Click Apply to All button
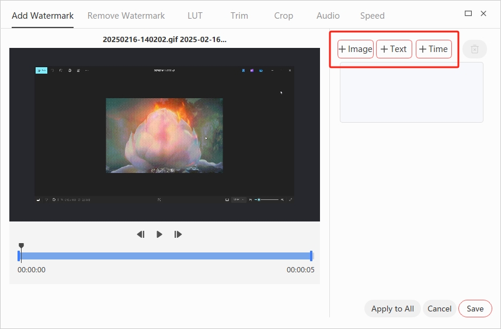 392,309
